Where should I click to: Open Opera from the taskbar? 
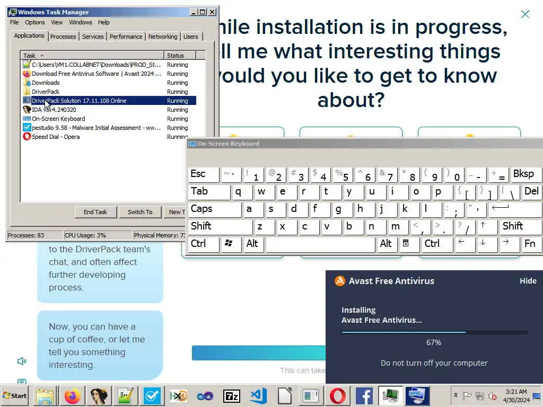[338, 395]
